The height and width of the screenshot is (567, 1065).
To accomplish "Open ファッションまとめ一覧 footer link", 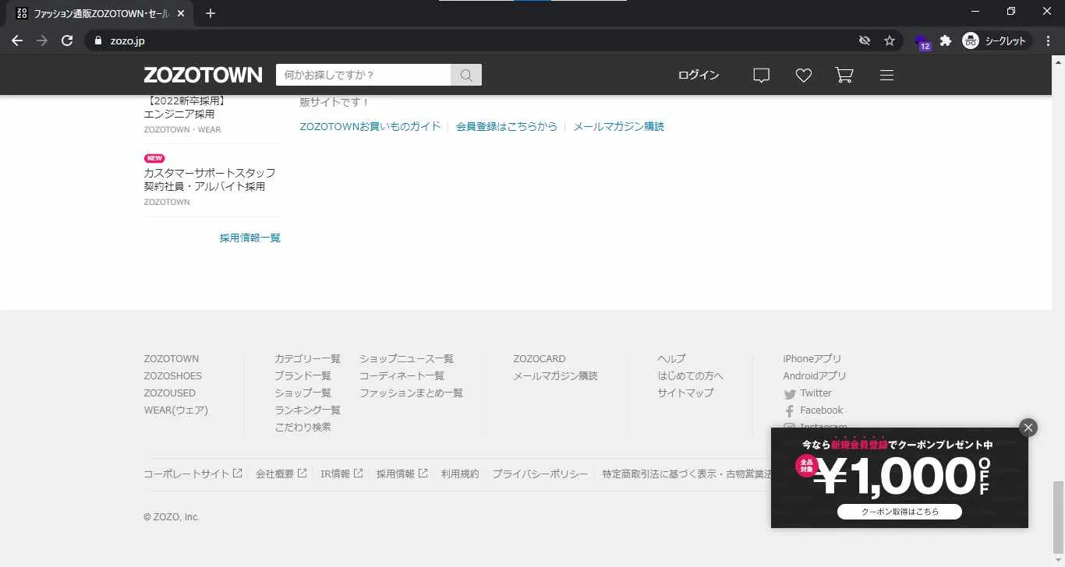I will pos(411,393).
